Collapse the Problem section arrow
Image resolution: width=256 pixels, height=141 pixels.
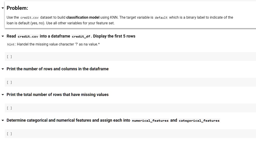tap(3, 8)
